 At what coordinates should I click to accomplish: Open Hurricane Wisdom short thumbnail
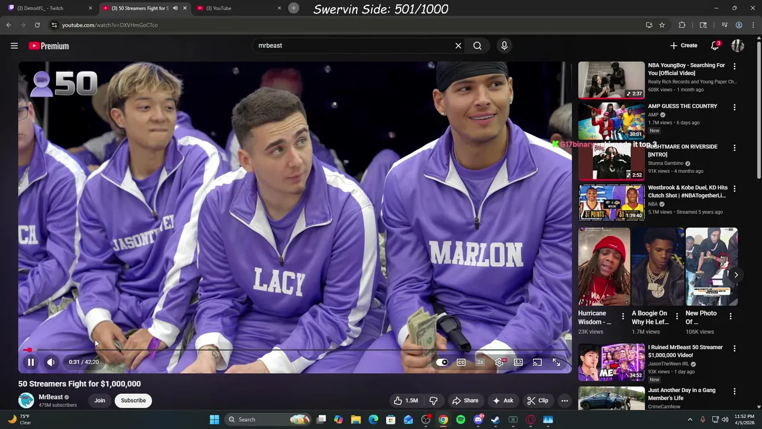click(x=604, y=267)
